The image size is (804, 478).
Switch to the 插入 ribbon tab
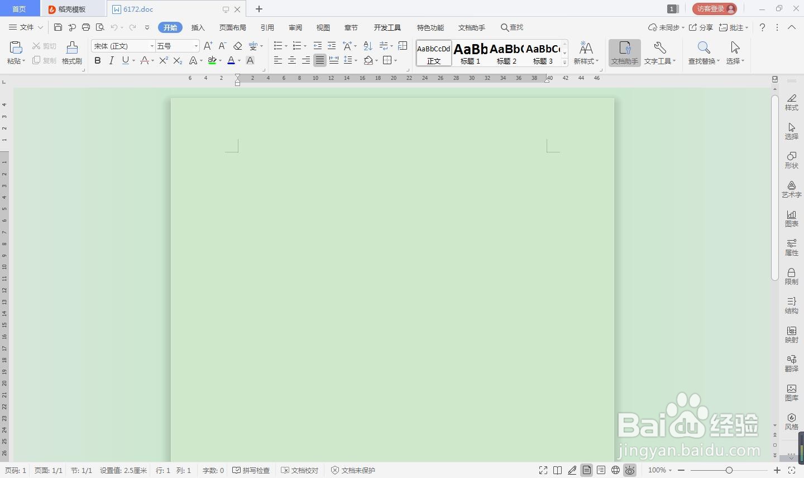click(x=198, y=27)
